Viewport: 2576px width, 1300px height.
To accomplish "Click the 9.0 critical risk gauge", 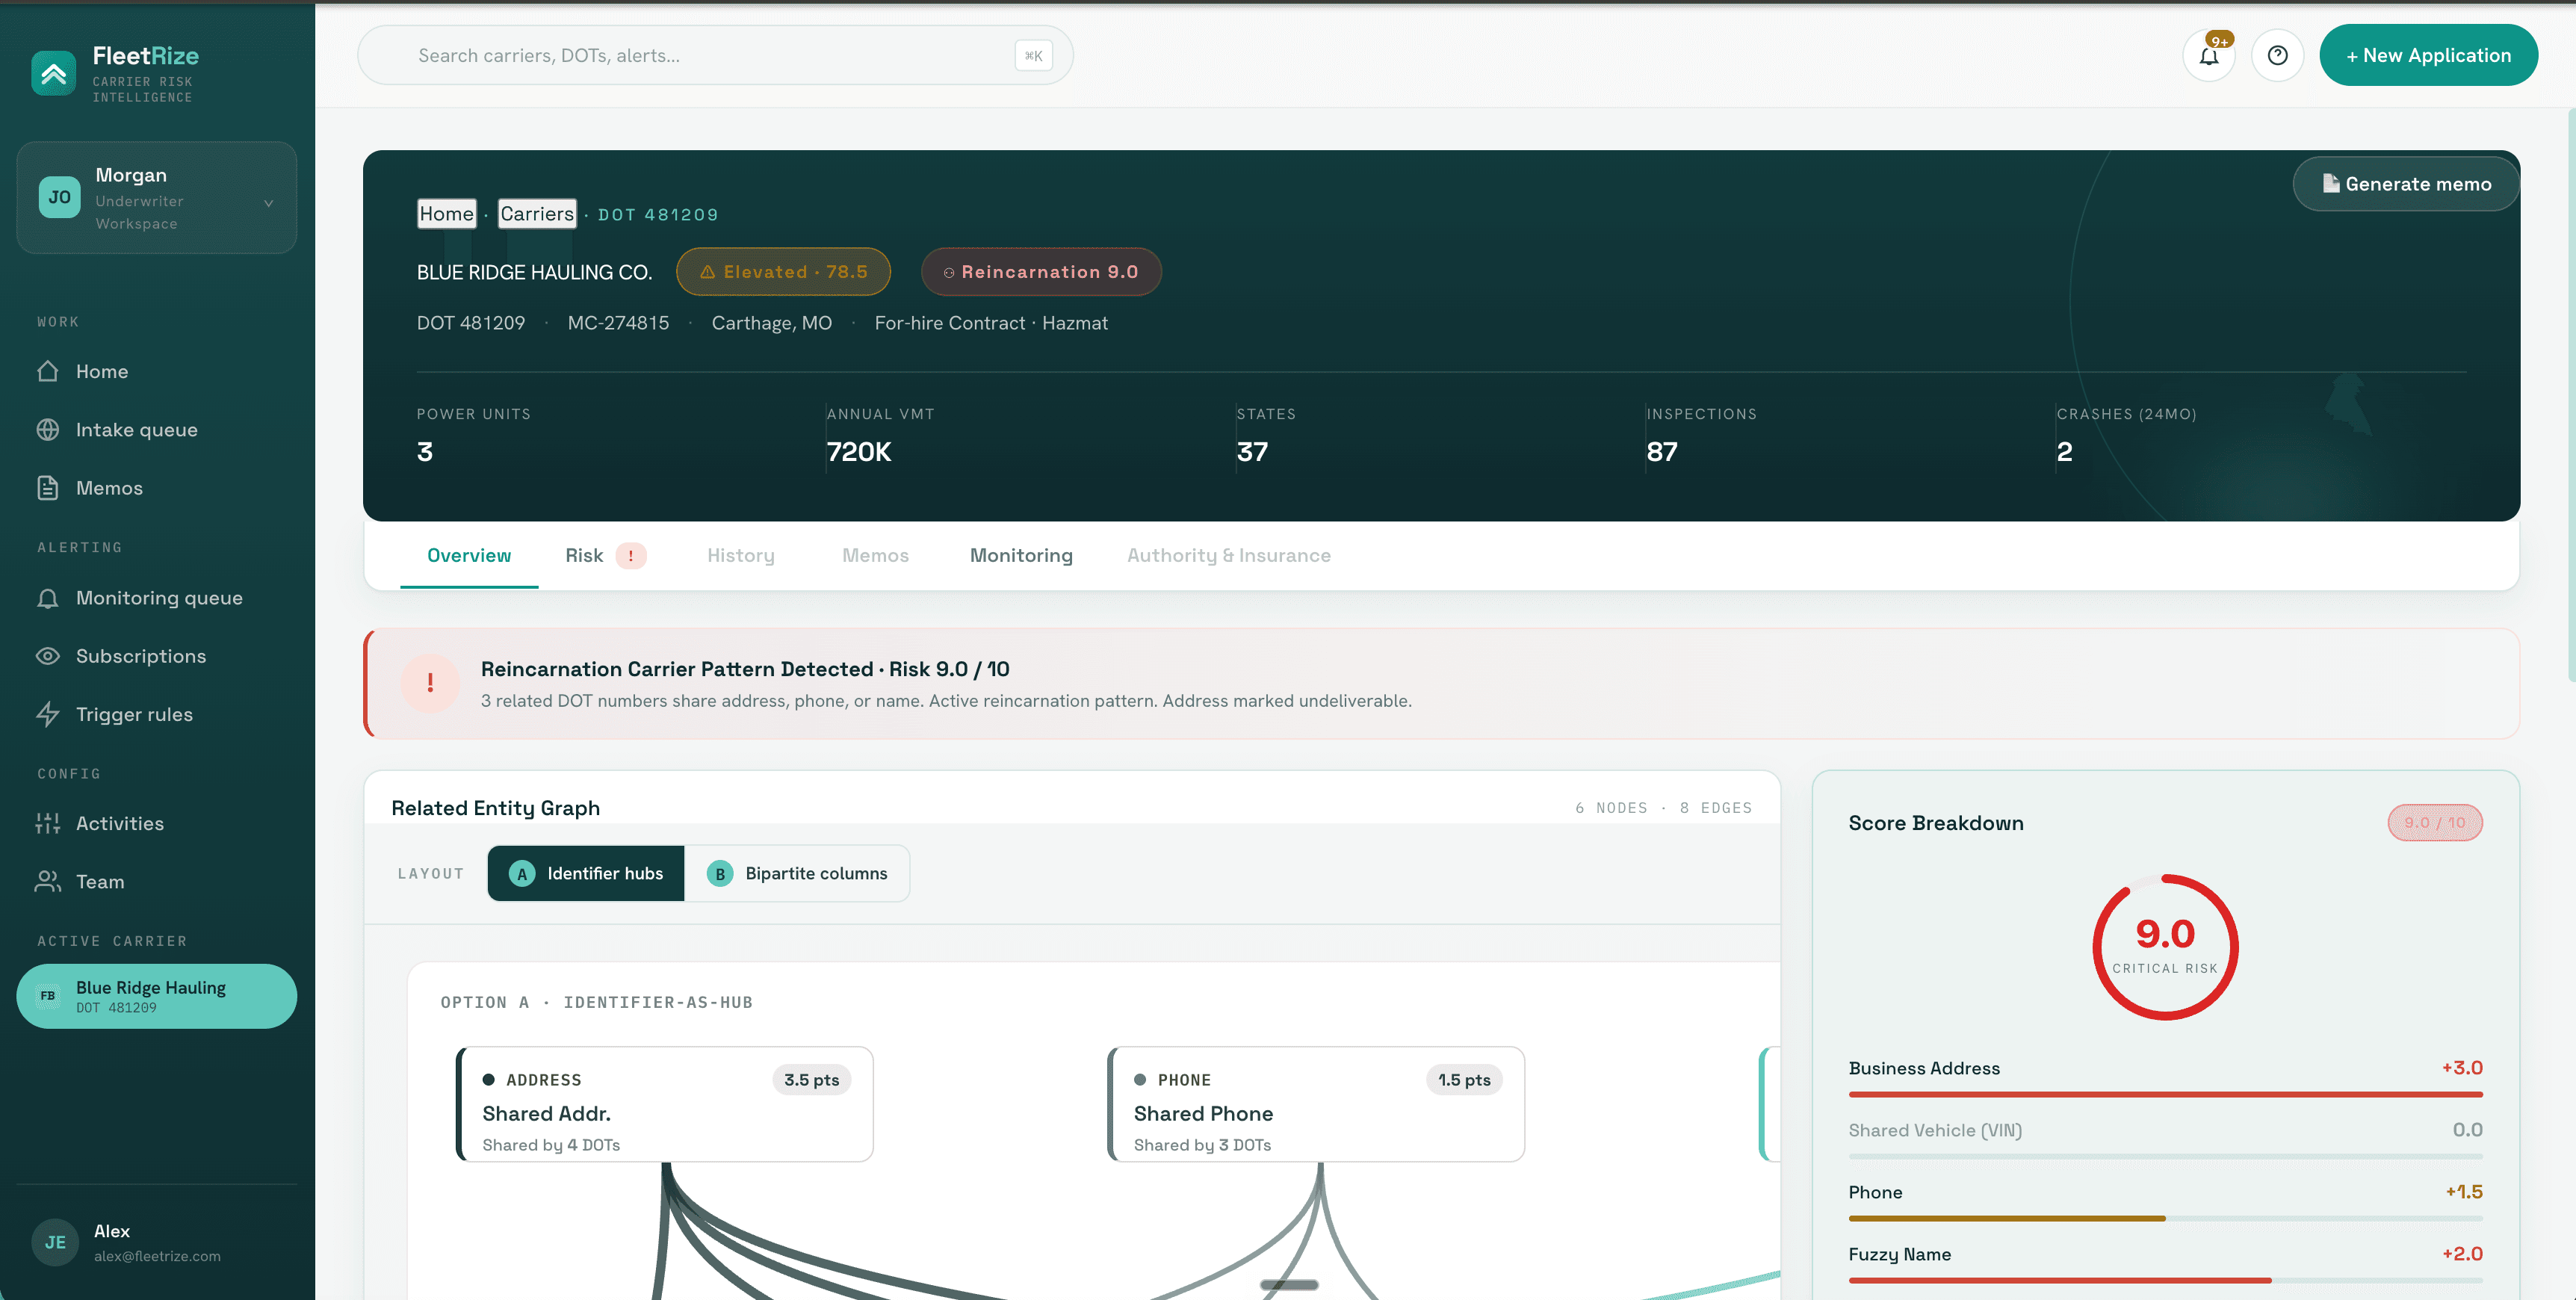I will tap(2165, 947).
